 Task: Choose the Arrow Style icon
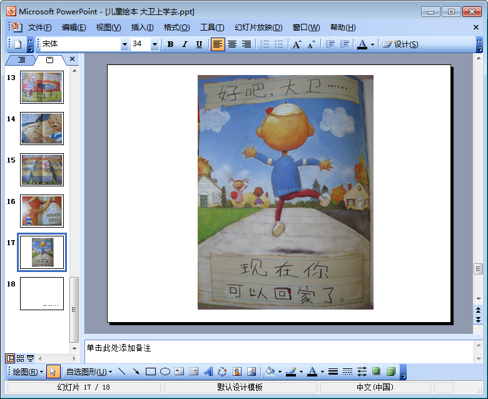coord(362,371)
